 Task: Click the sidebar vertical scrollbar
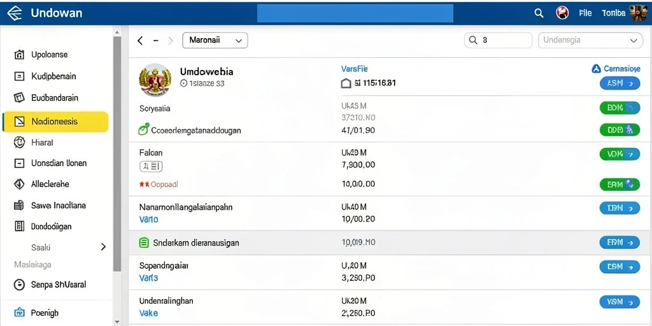coord(117,154)
